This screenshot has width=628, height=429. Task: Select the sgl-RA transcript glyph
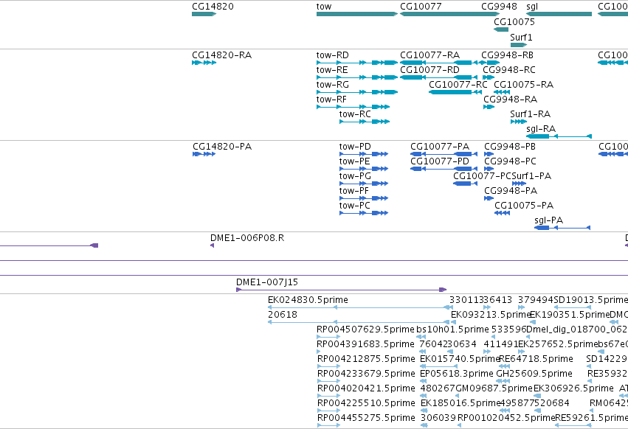pyautogui.click(x=559, y=136)
